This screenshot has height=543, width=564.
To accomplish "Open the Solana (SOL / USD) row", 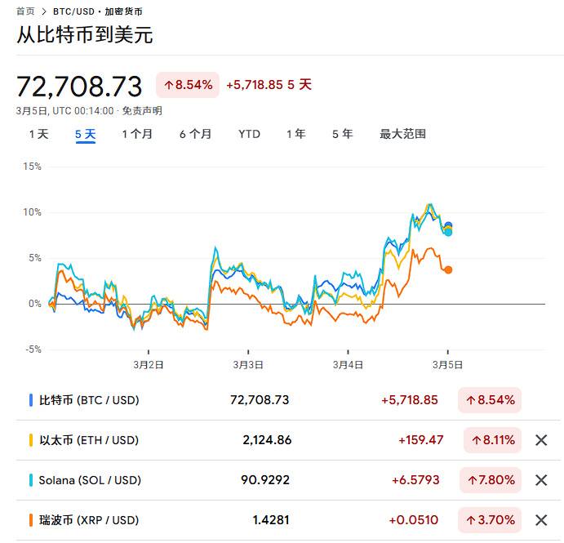I will tap(90, 480).
